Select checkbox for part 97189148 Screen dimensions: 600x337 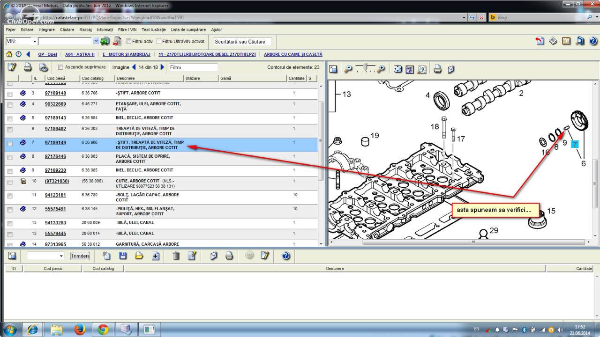coord(10,94)
